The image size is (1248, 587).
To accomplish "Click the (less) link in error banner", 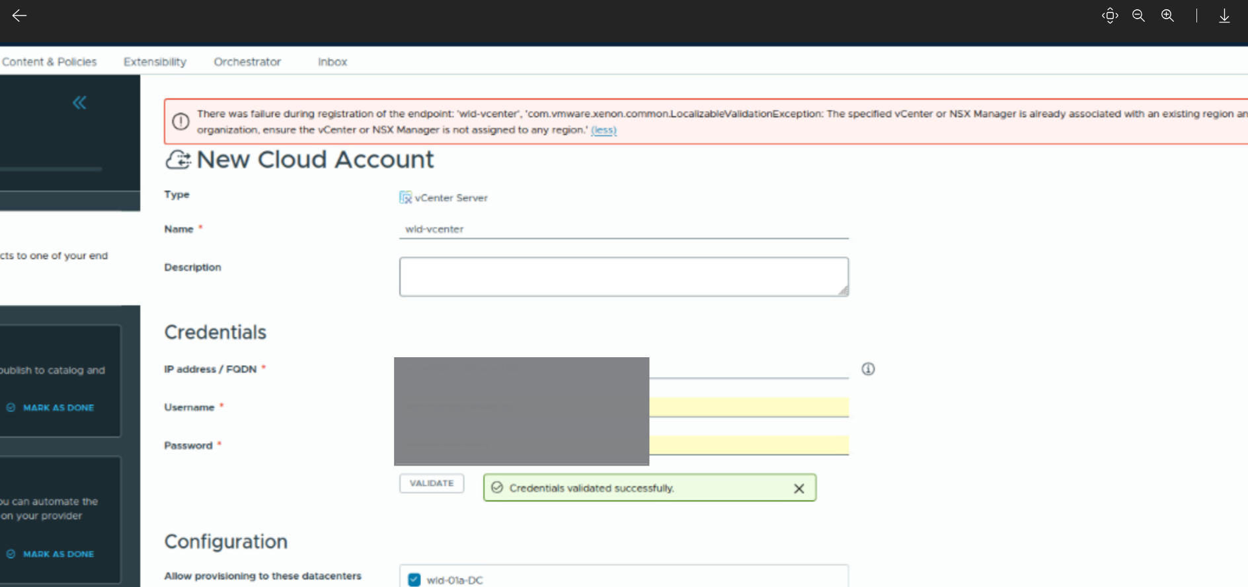I will coord(604,130).
